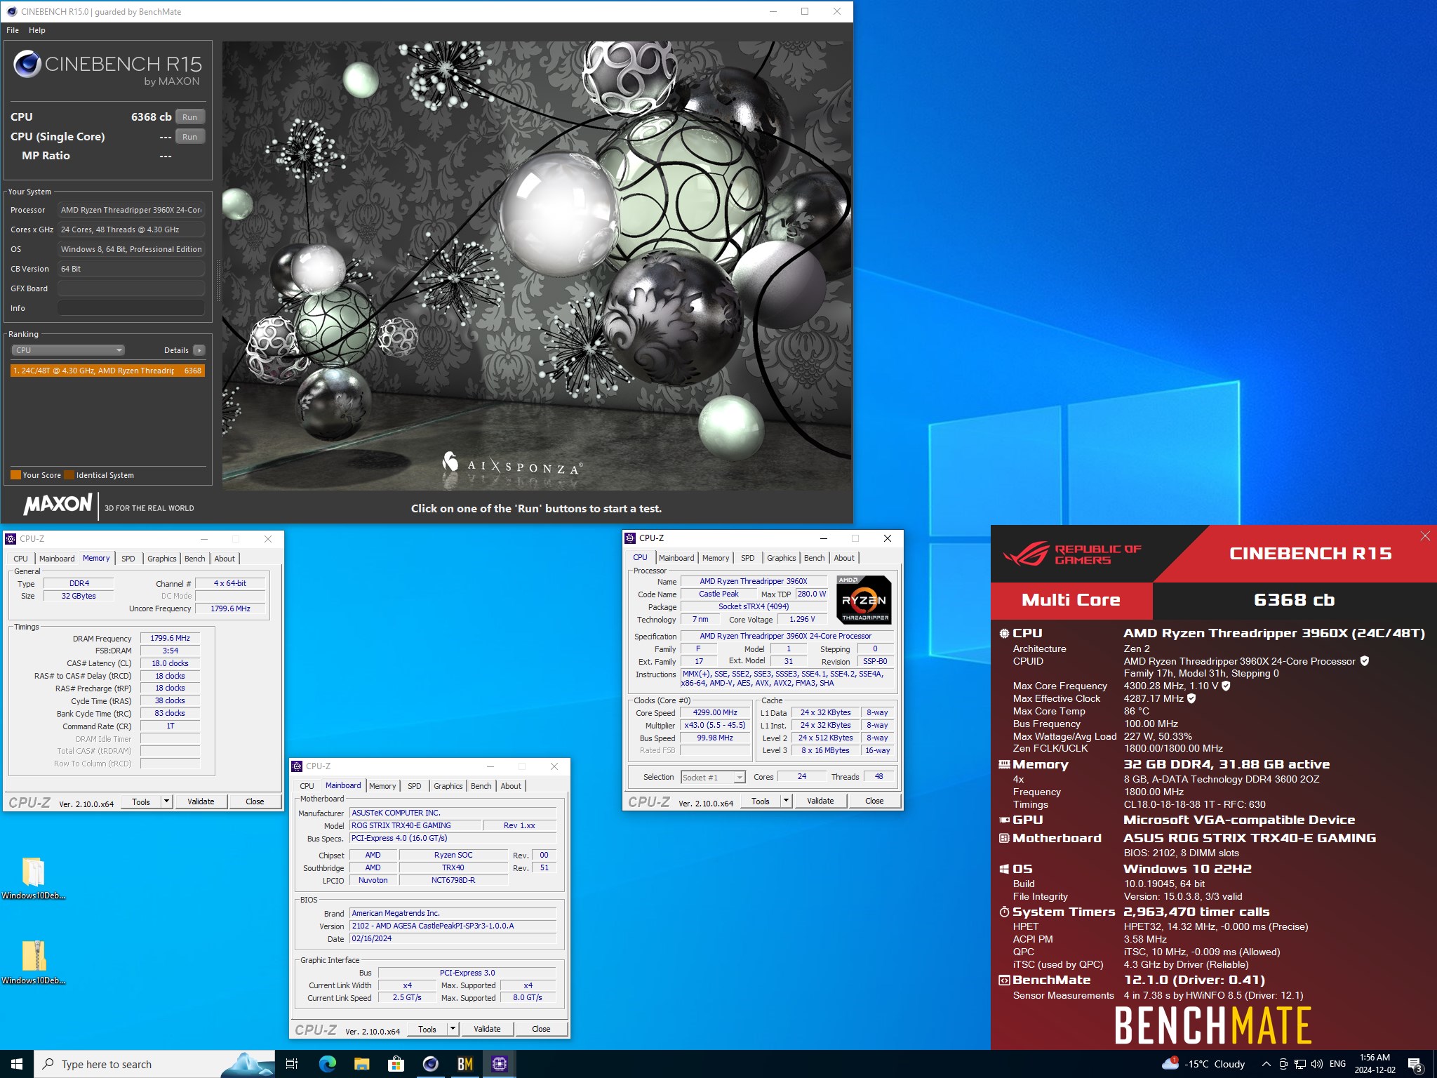Expand Tools dropdown arrow in processor CPU-Z window
This screenshot has height=1078, width=1437.
coord(786,801)
